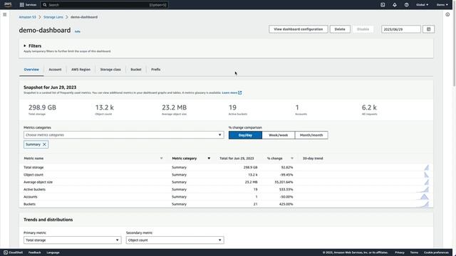View Active buckets trend sparkline
Image resolution: width=456 pixels, height=256 pixels.
(x=423, y=190)
